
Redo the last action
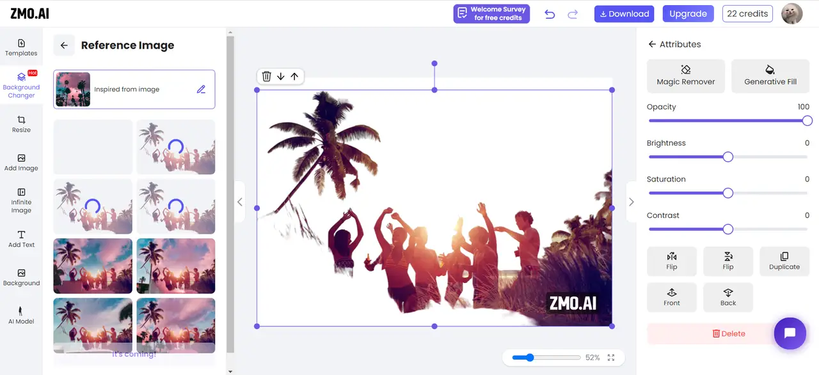[573, 14]
